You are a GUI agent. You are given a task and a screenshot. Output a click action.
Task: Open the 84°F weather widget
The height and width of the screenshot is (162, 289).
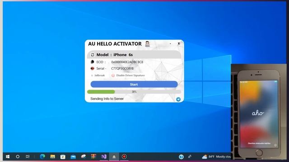point(216,157)
